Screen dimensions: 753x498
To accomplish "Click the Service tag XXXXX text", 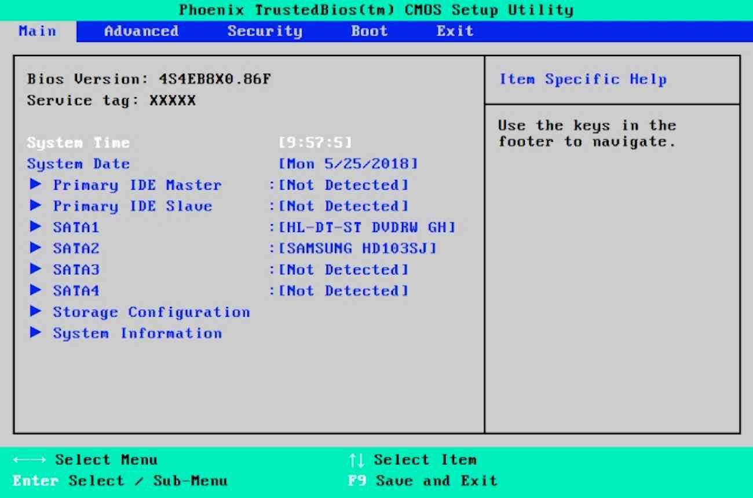I will (x=111, y=101).
